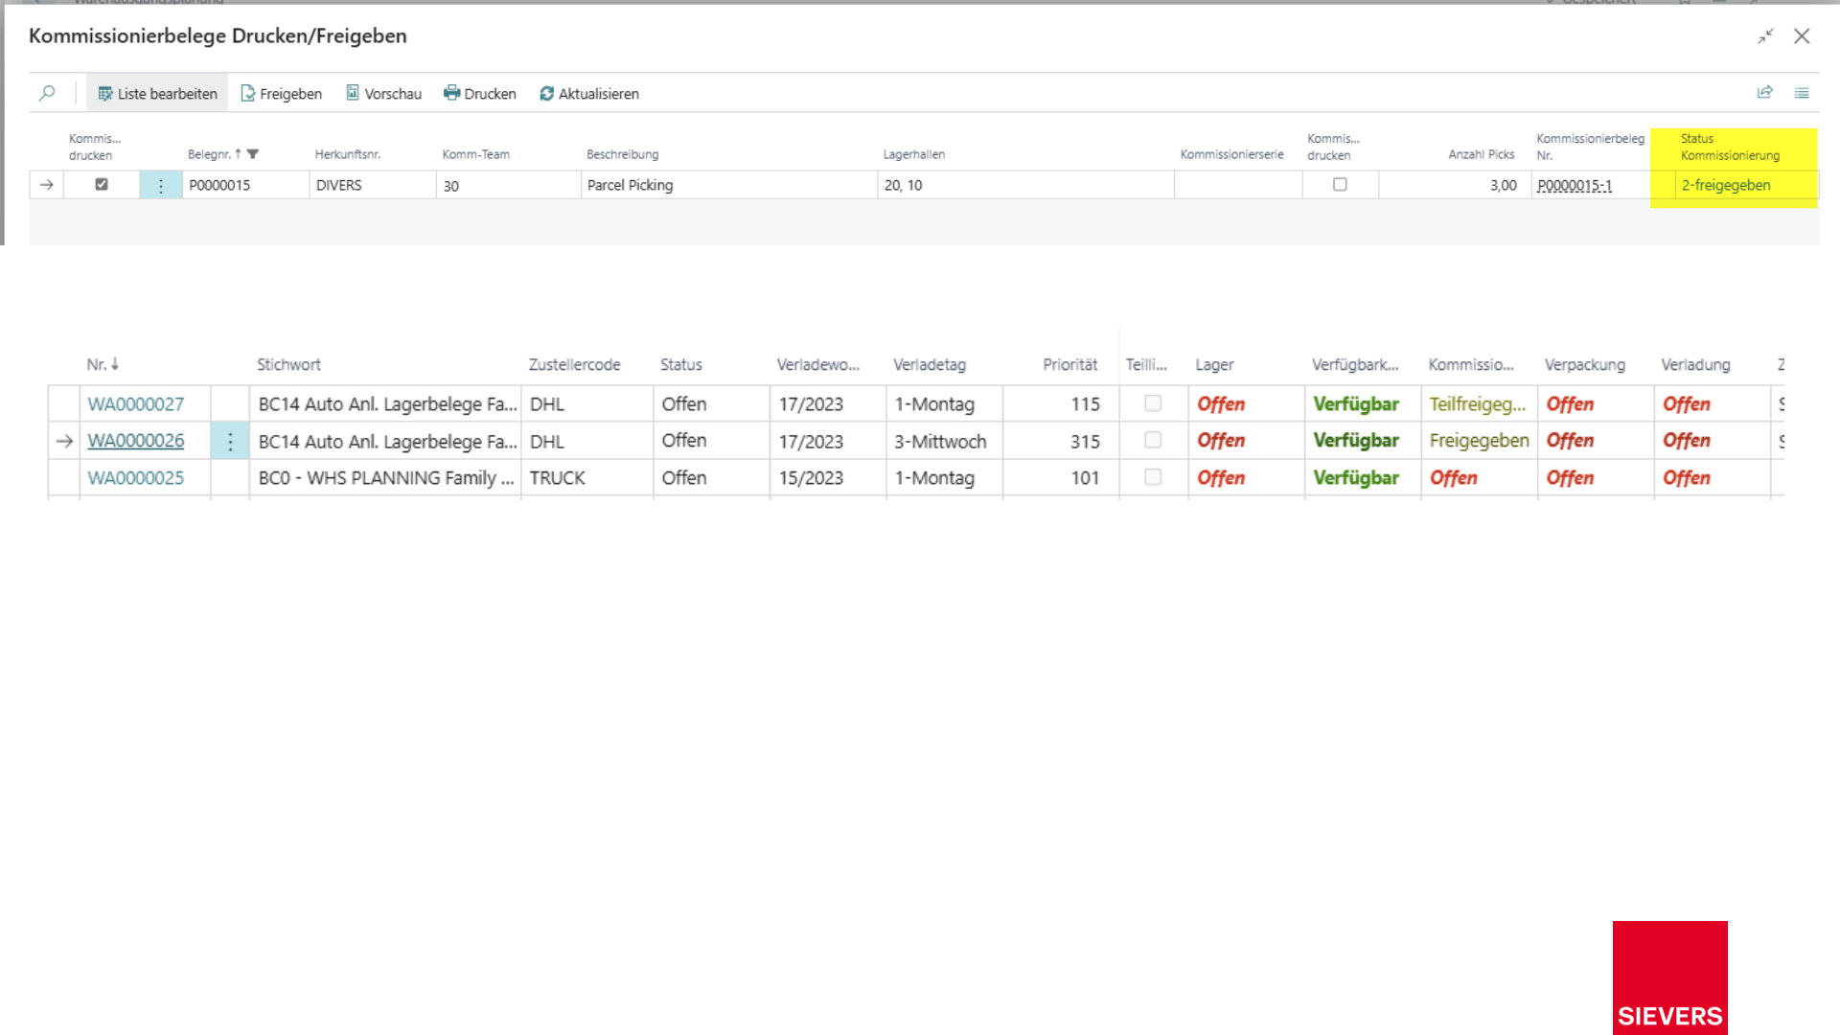Image resolution: width=1840 pixels, height=1035 pixels.
Task: Open Vorschau preview
Action: (383, 93)
